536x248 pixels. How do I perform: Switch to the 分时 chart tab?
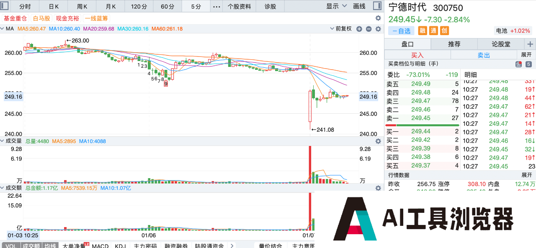(x=25, y=6)
